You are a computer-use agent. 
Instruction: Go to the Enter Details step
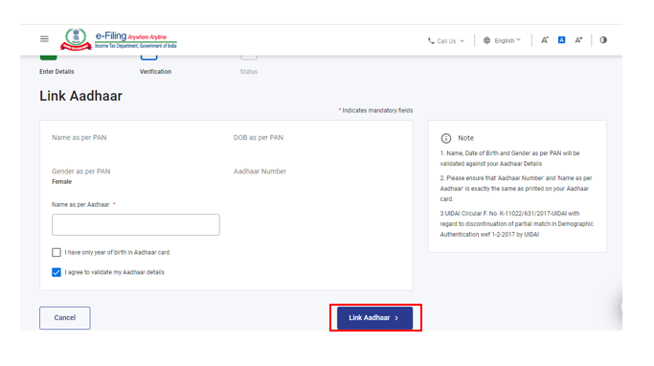(x=56, y=71)
